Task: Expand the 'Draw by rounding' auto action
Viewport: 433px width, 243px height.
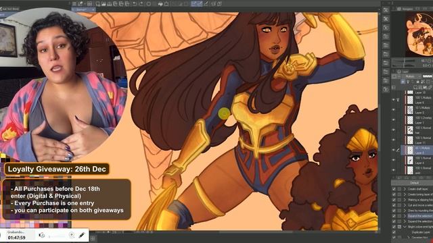Action: click(405, 211)
